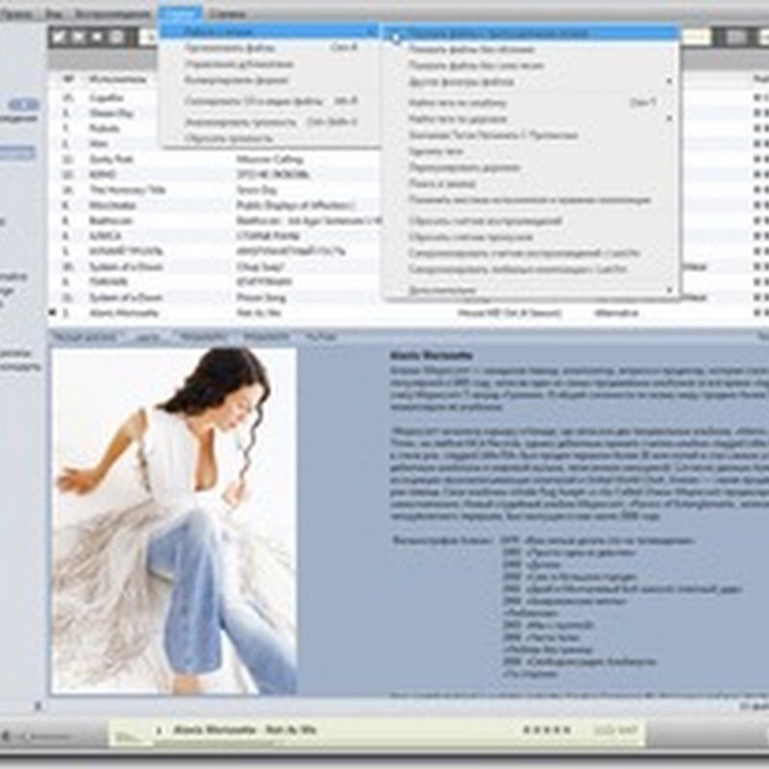Screen dimensions: 769x769
Task: Choose find tags by album entry with Ctrl+T
Action: [531, 103]
